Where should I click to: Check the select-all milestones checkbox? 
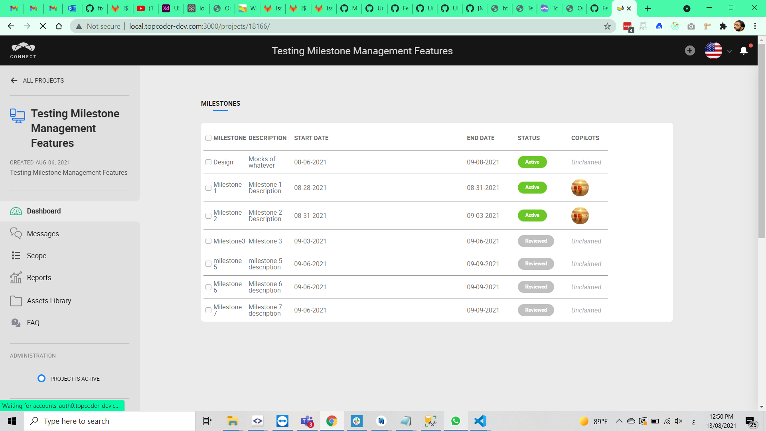[x=208, y=138]
